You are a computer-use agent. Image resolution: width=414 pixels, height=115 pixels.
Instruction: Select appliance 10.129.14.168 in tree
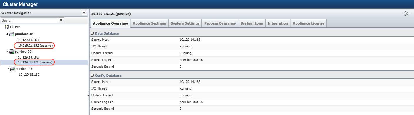[x=28, y=40]
